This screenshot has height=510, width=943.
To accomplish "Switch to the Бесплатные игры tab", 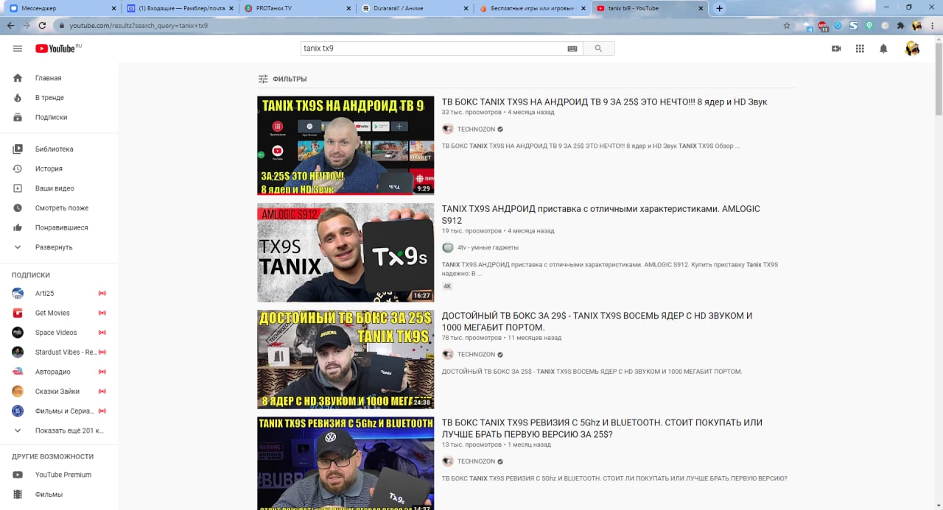I will (x=533, y=8).
